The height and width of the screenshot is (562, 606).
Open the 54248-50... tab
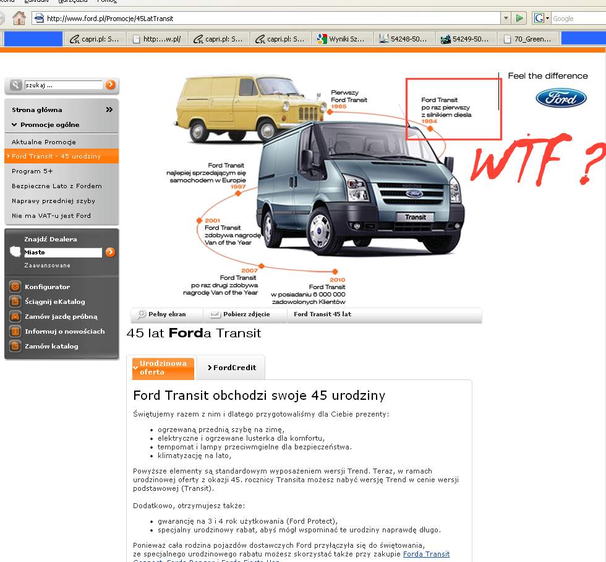tap(404, 38)
